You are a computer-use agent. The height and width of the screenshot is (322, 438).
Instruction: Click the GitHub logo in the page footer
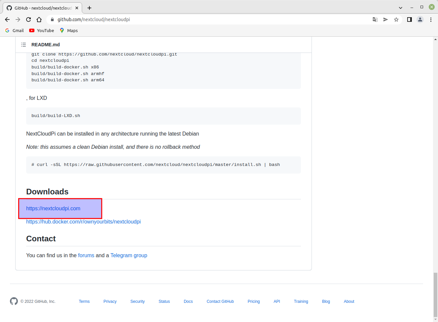(14, 301)
